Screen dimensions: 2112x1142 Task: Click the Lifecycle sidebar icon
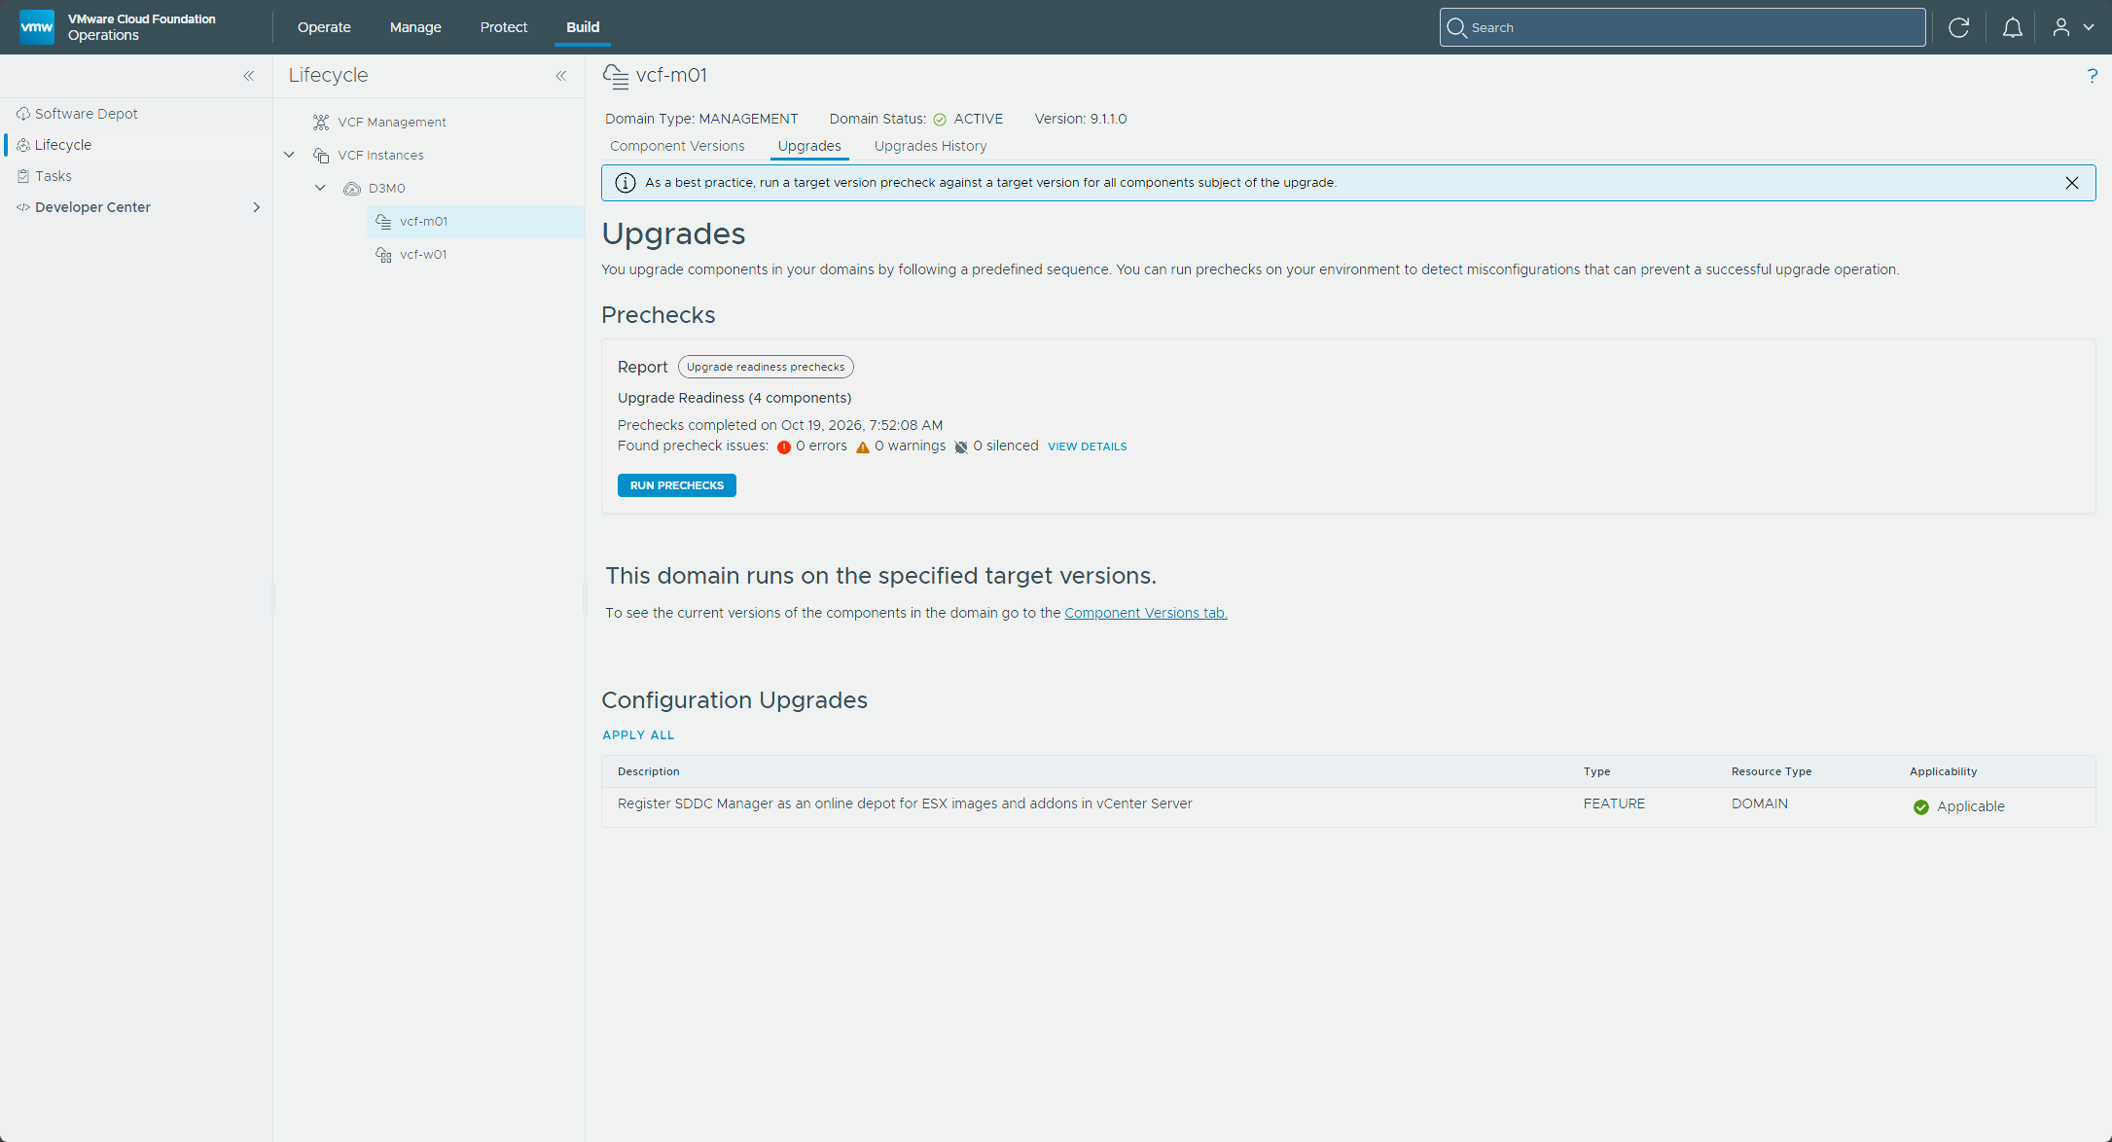tap(23, 145)
